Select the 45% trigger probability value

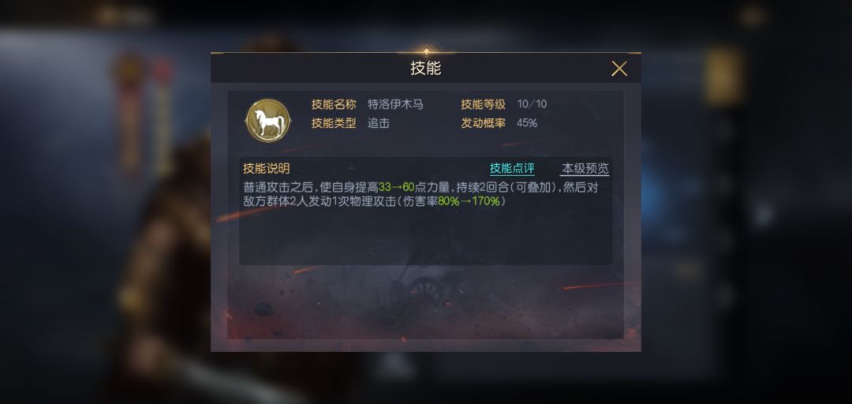(527, 123)
